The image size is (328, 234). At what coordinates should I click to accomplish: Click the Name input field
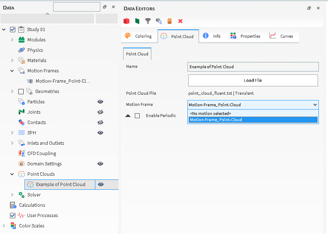tap(253, 67)
